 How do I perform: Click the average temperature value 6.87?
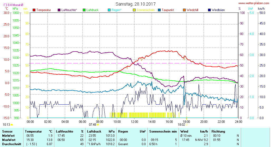click(50, 144)
